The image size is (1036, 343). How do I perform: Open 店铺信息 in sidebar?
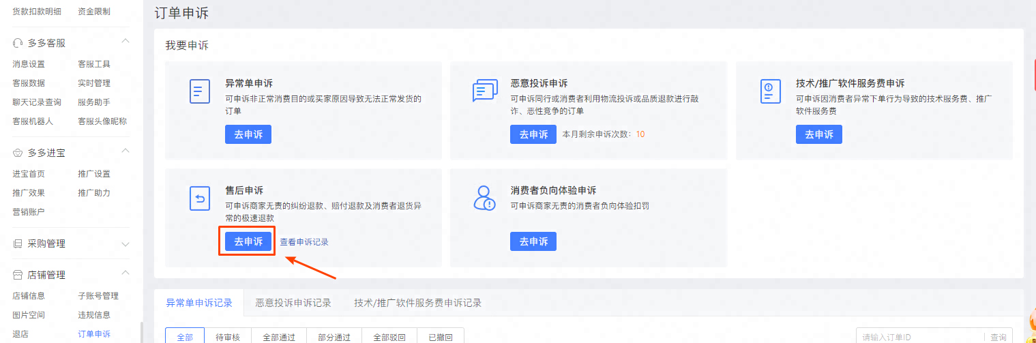pyautogui.click(x=29, y=296)
